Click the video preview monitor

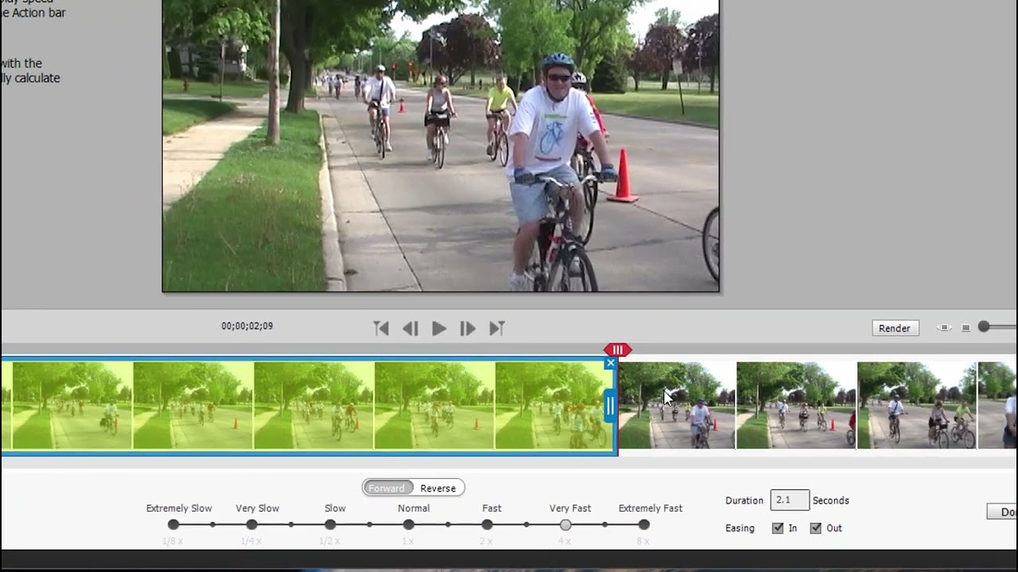(x=441, y=145)
